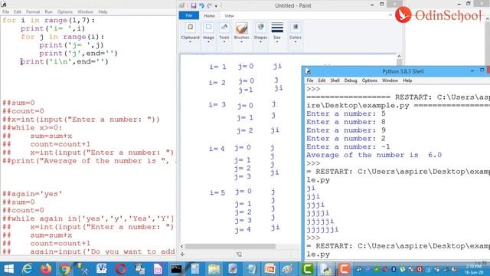Open the Options menu in Python Shell
The height and width of the screenshot is (276, 490).
pyautogui.click(x=369, y=80)
